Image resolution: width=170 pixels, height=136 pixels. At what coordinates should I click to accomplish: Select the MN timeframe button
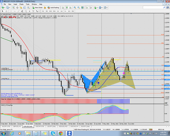coord(73,11)
